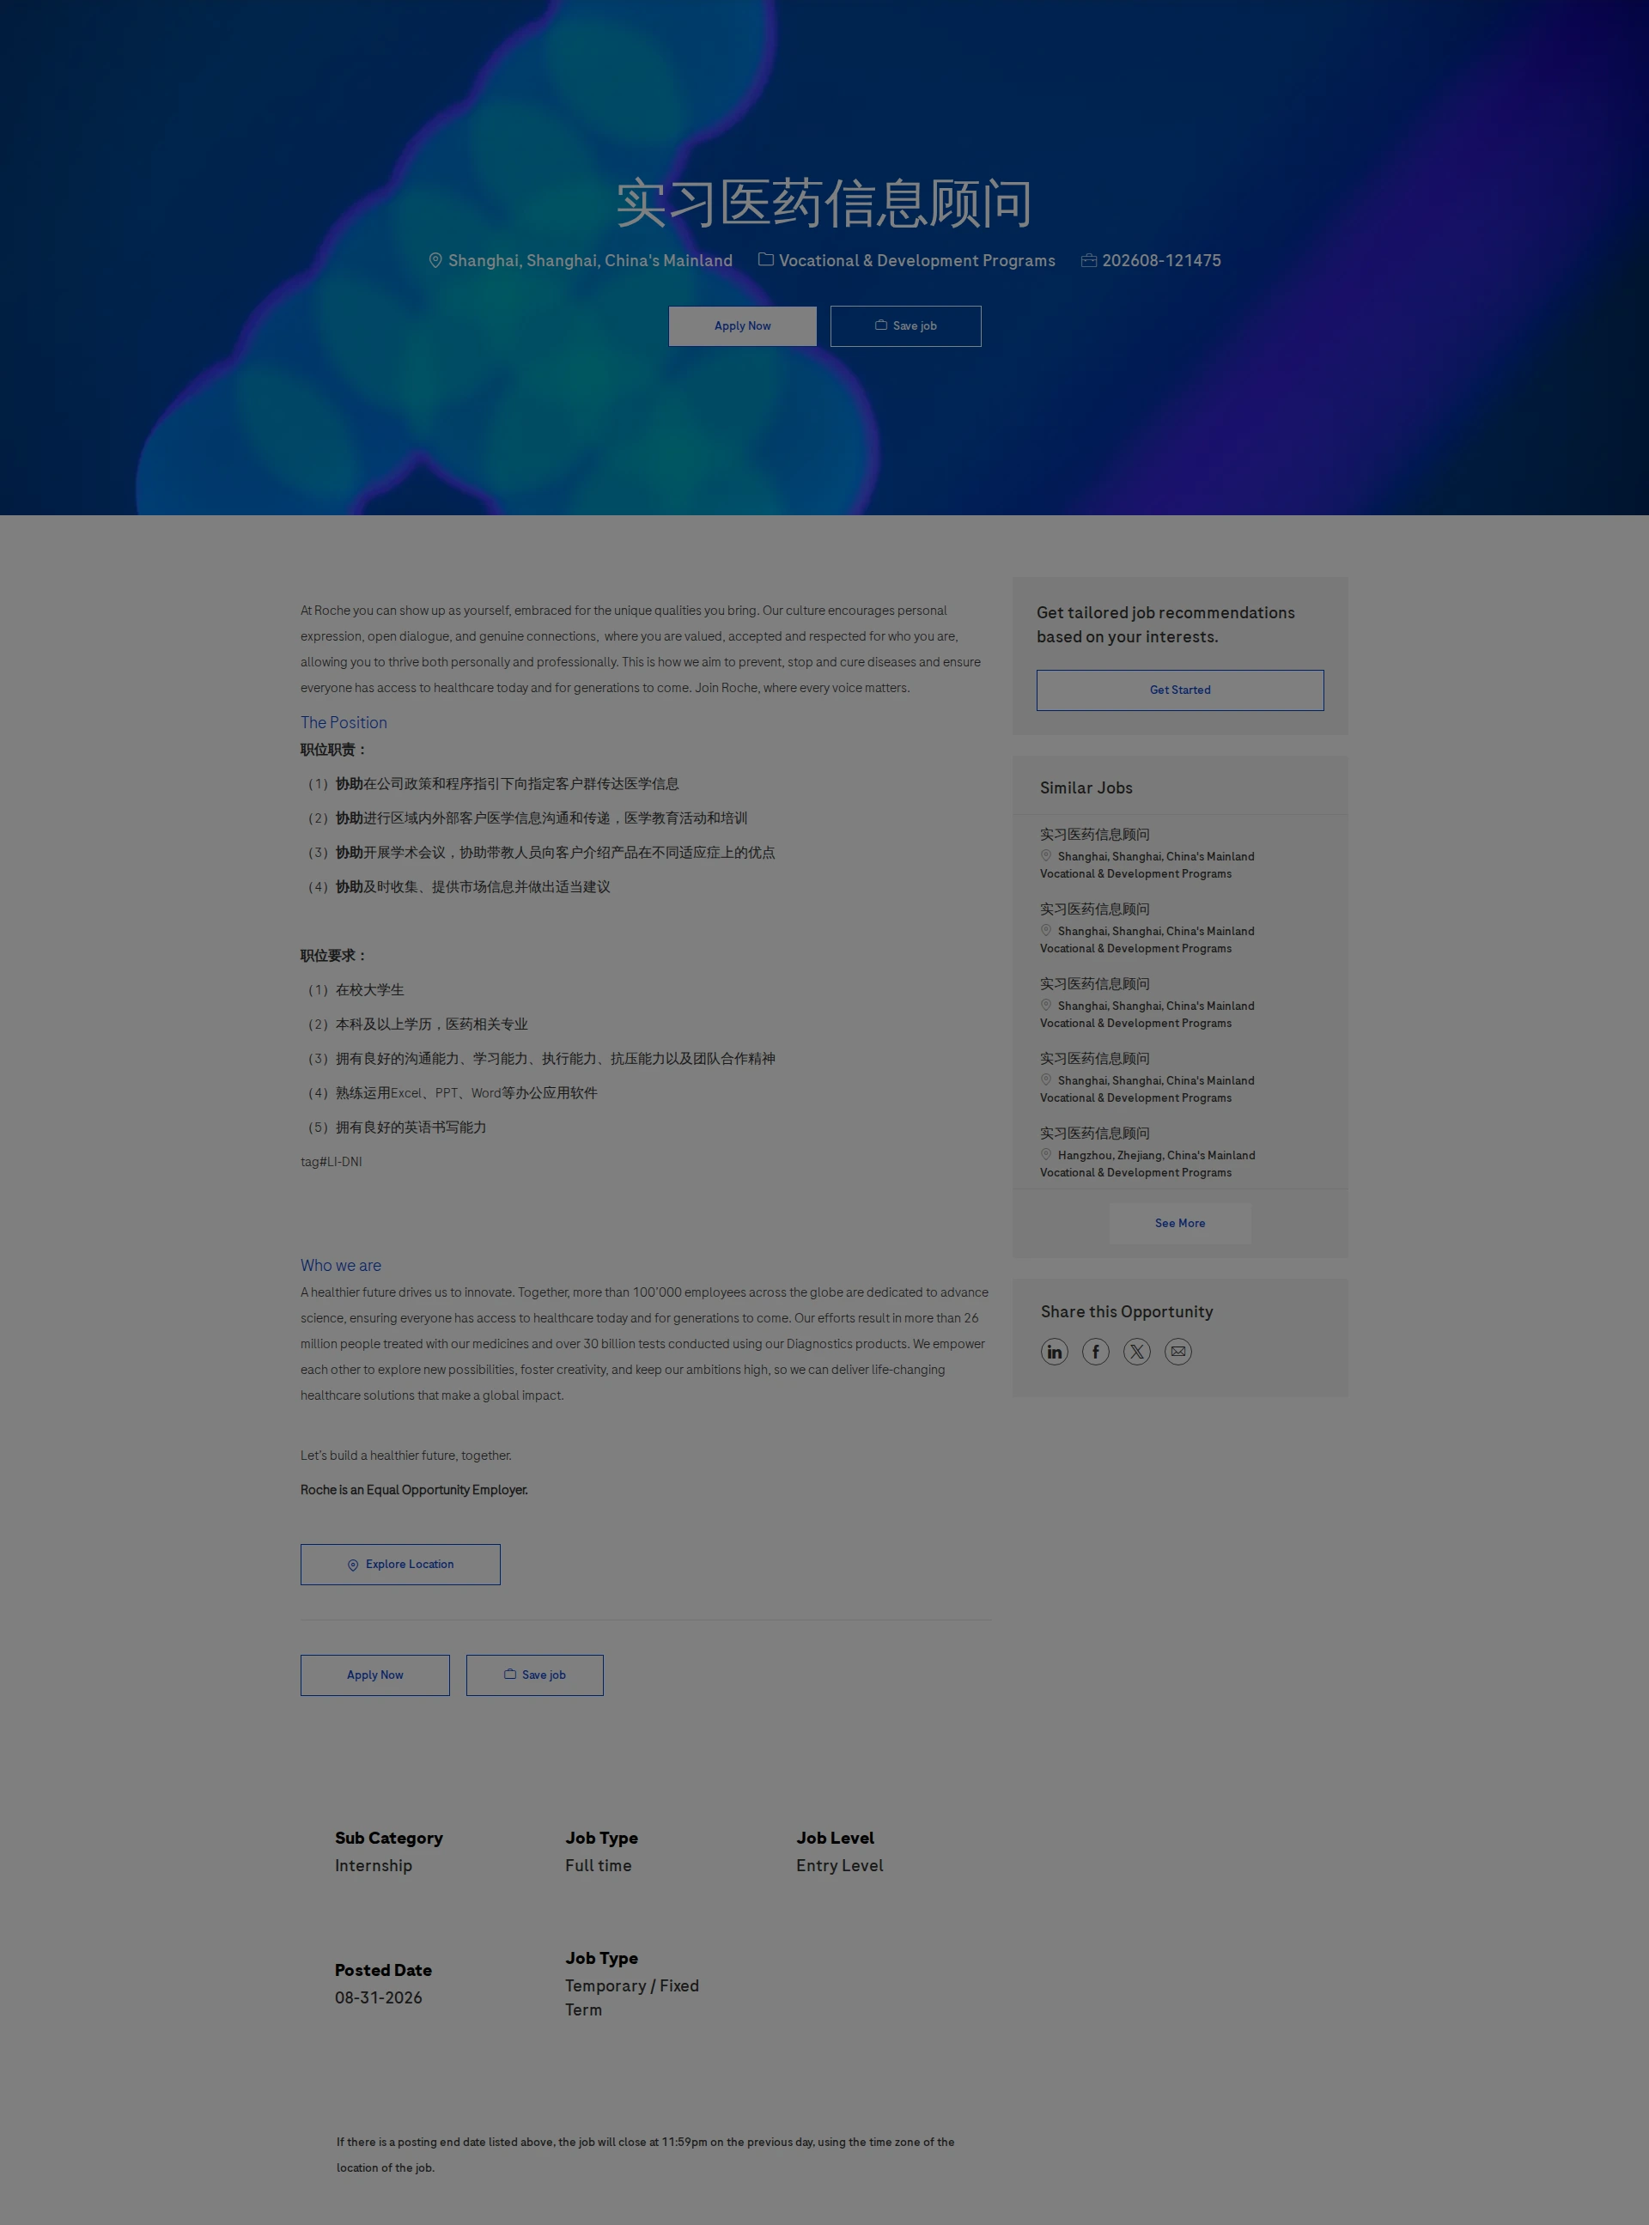Click Apply Now below the Explore Location button
The height and width of the screenshot is (2225, 1649).
point(375,1675)
